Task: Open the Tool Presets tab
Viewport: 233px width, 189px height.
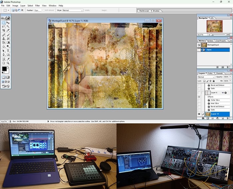Action: pyautogui.click(x=221, y=41)
